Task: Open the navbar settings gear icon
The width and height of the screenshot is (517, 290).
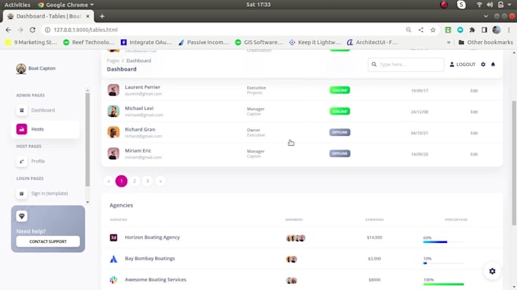Action: 483,65
